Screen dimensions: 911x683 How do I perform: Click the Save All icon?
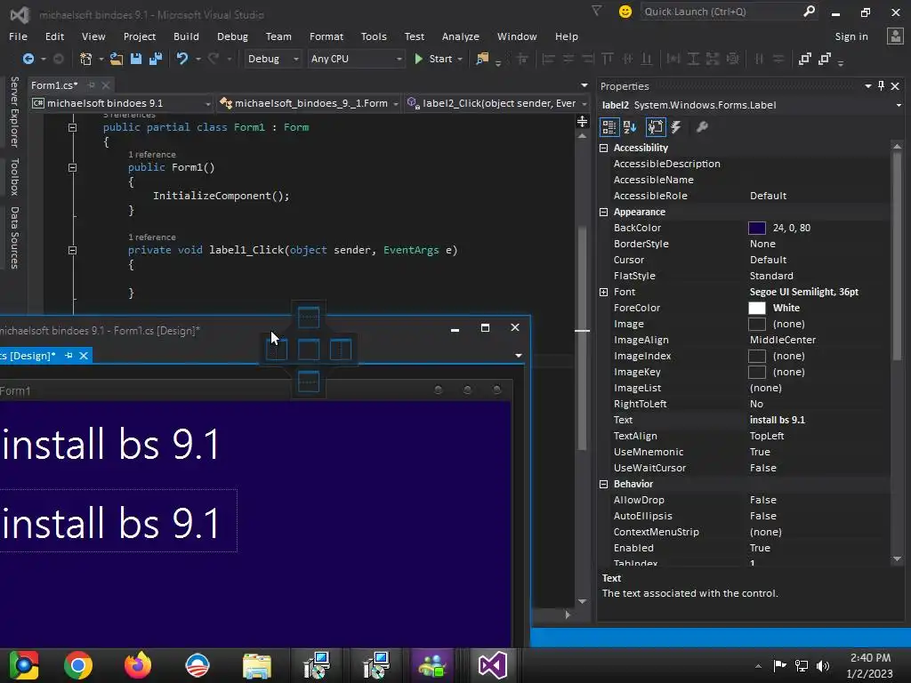click(x=156, y=59)
